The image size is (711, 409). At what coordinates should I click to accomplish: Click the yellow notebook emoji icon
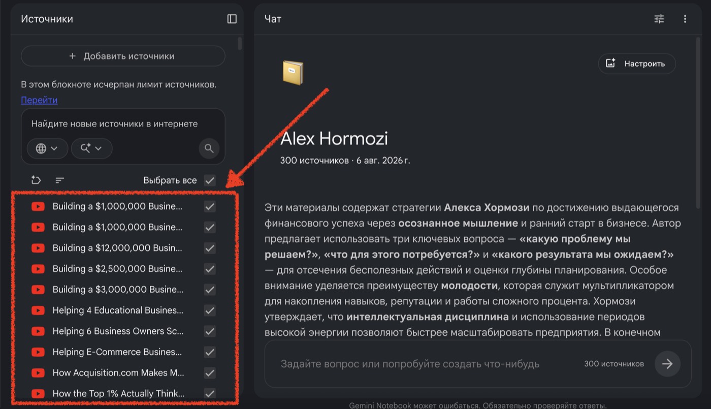click(293, 73)
